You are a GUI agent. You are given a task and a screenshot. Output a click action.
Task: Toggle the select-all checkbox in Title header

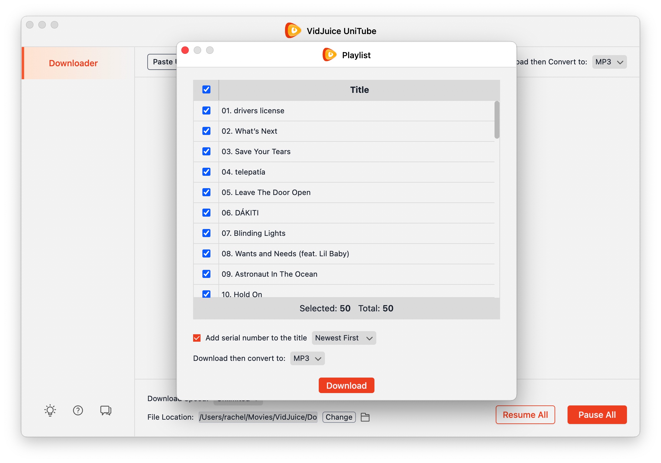coord(206,89)
